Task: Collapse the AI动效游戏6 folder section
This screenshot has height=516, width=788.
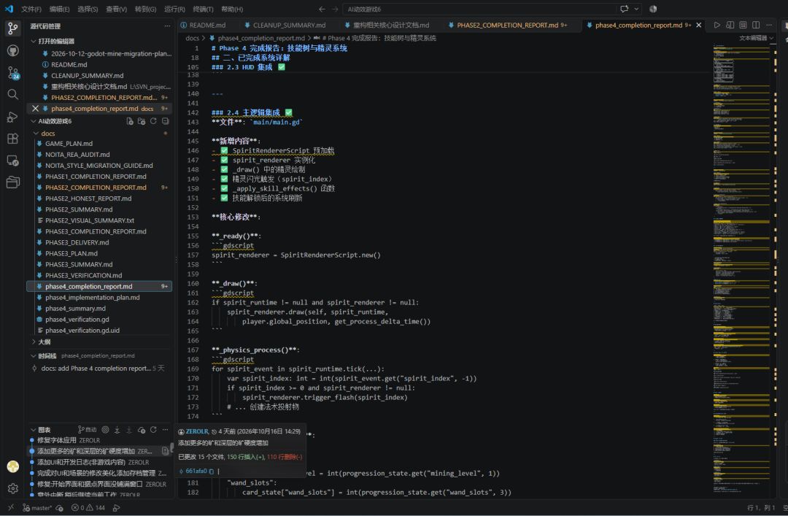Action: pos(33,121)
